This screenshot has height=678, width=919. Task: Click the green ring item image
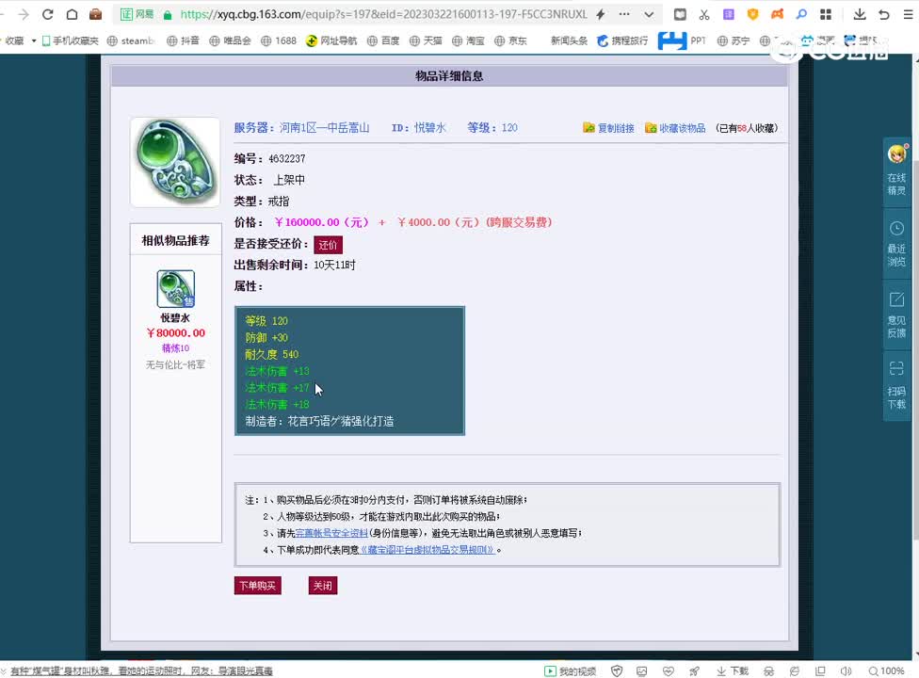point(175,162)
